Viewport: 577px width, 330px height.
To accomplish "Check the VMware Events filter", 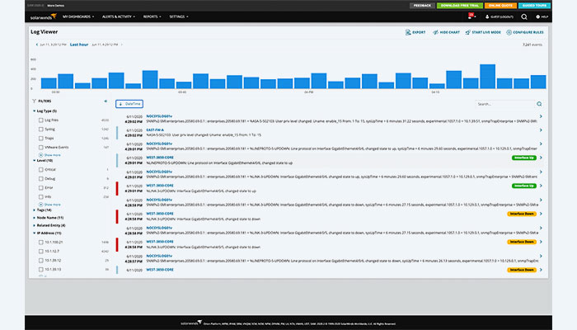I will (x=41, y=148).
